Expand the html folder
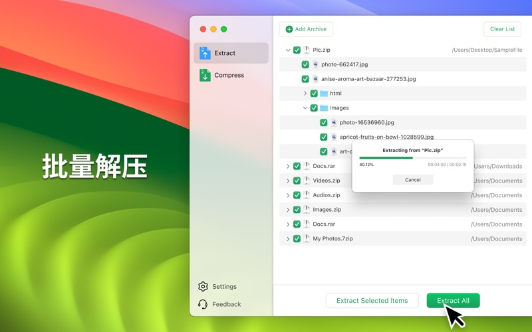The width and height of the screenshot is (532, 332). click(305, 94)
